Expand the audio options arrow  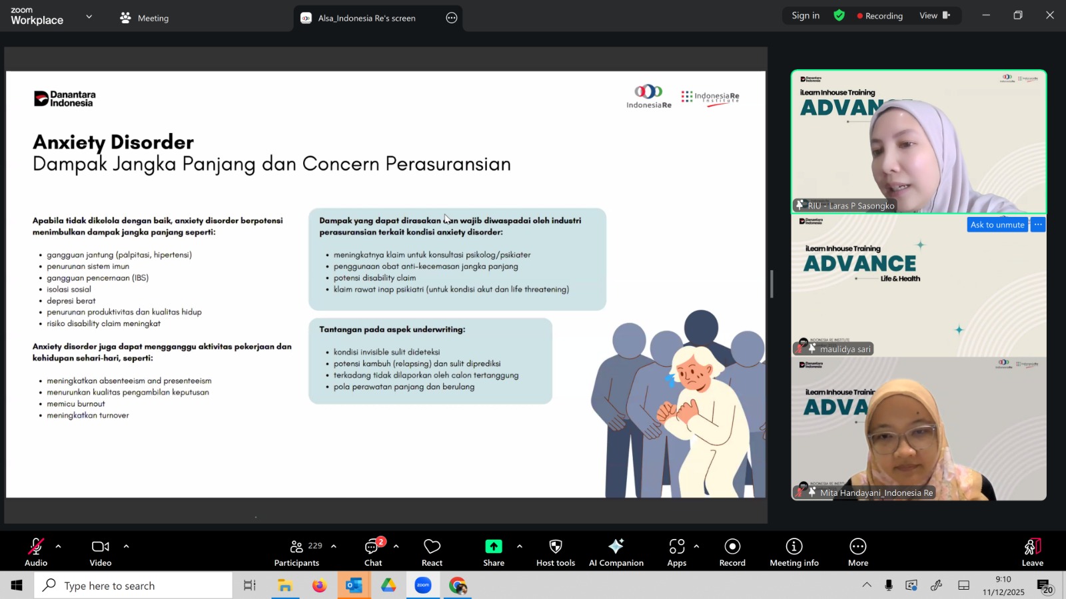(59, 546)
